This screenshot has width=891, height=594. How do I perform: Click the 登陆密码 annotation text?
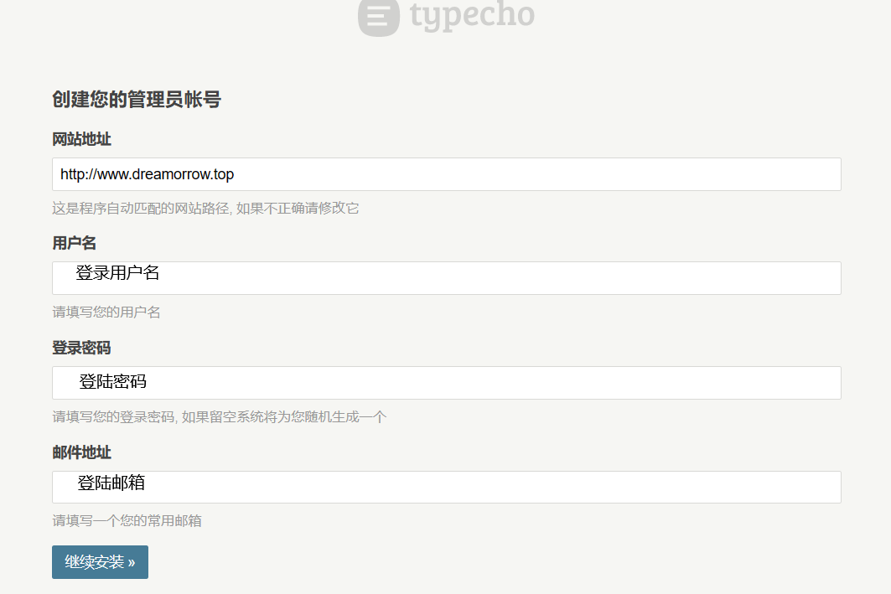113,382
